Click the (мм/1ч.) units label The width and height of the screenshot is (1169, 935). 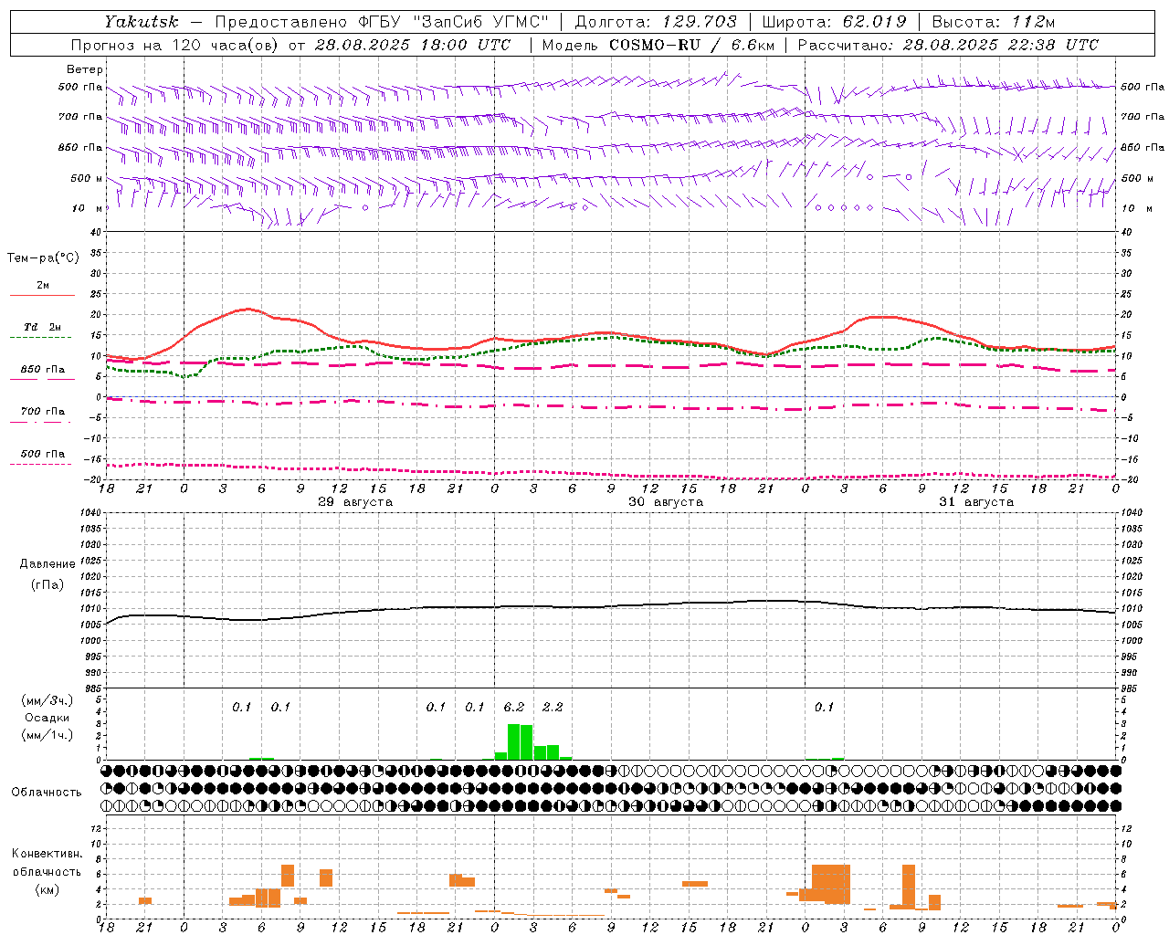tap(47, 735)
